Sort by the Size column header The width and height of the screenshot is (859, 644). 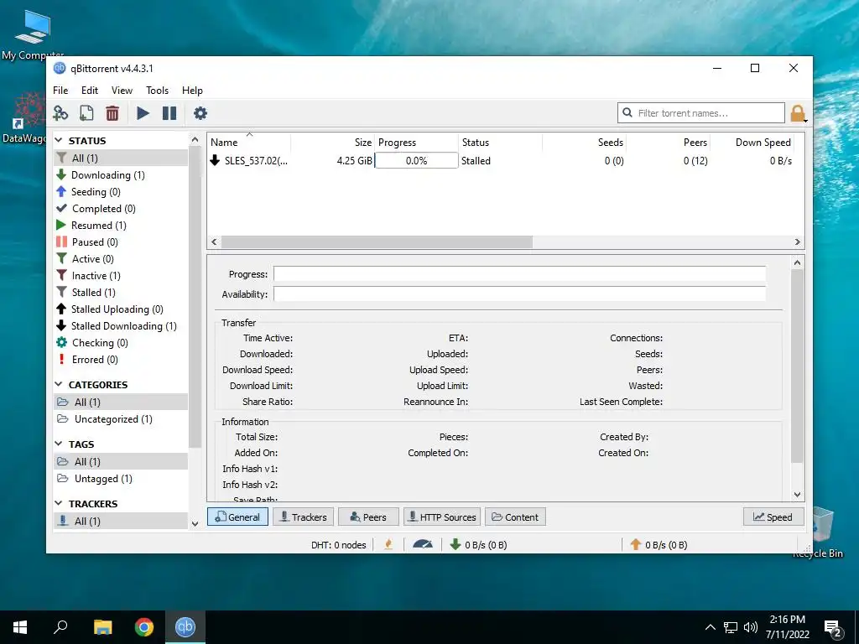pos(332,143)
